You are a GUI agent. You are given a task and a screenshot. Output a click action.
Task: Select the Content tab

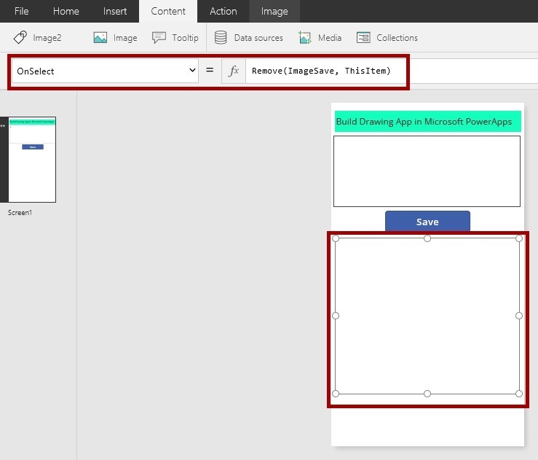(168, 11)
